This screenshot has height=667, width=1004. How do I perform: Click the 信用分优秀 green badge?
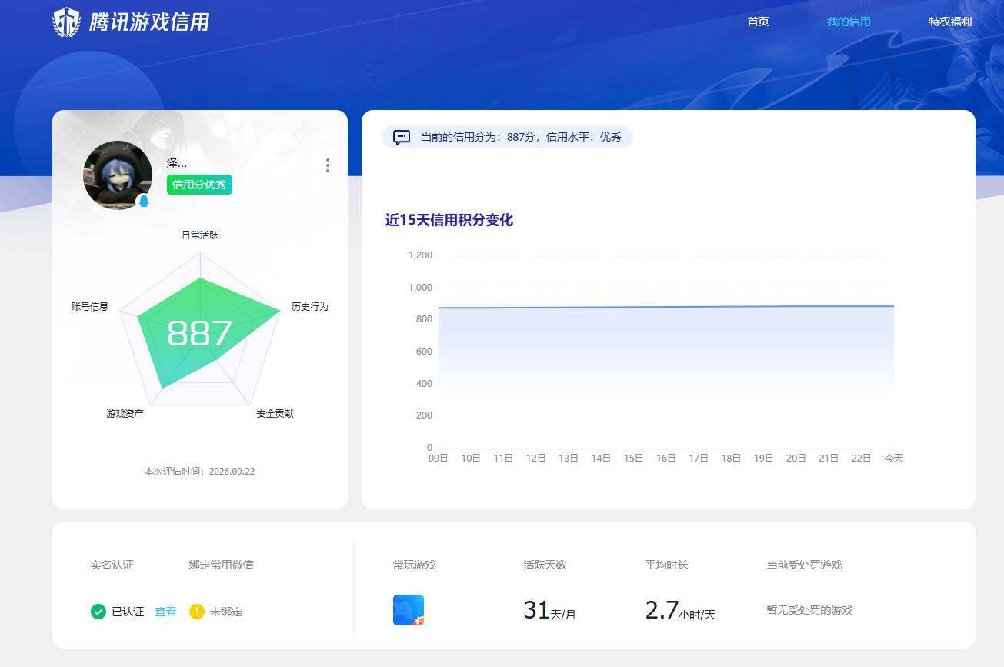[x=199, y=185]
